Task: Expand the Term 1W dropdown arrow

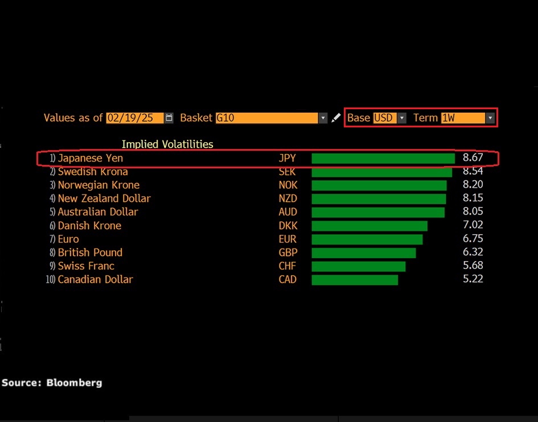Action: 490,118
